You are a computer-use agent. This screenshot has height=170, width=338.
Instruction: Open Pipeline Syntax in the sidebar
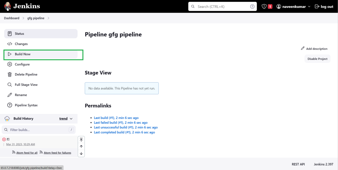26,105
